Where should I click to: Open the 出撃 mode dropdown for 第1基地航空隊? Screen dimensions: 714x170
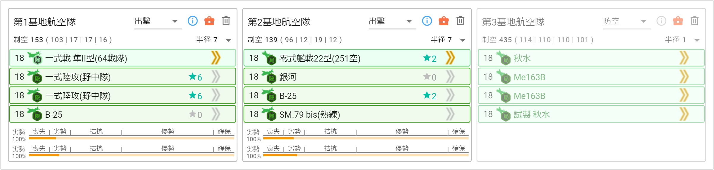click(158, 21)
